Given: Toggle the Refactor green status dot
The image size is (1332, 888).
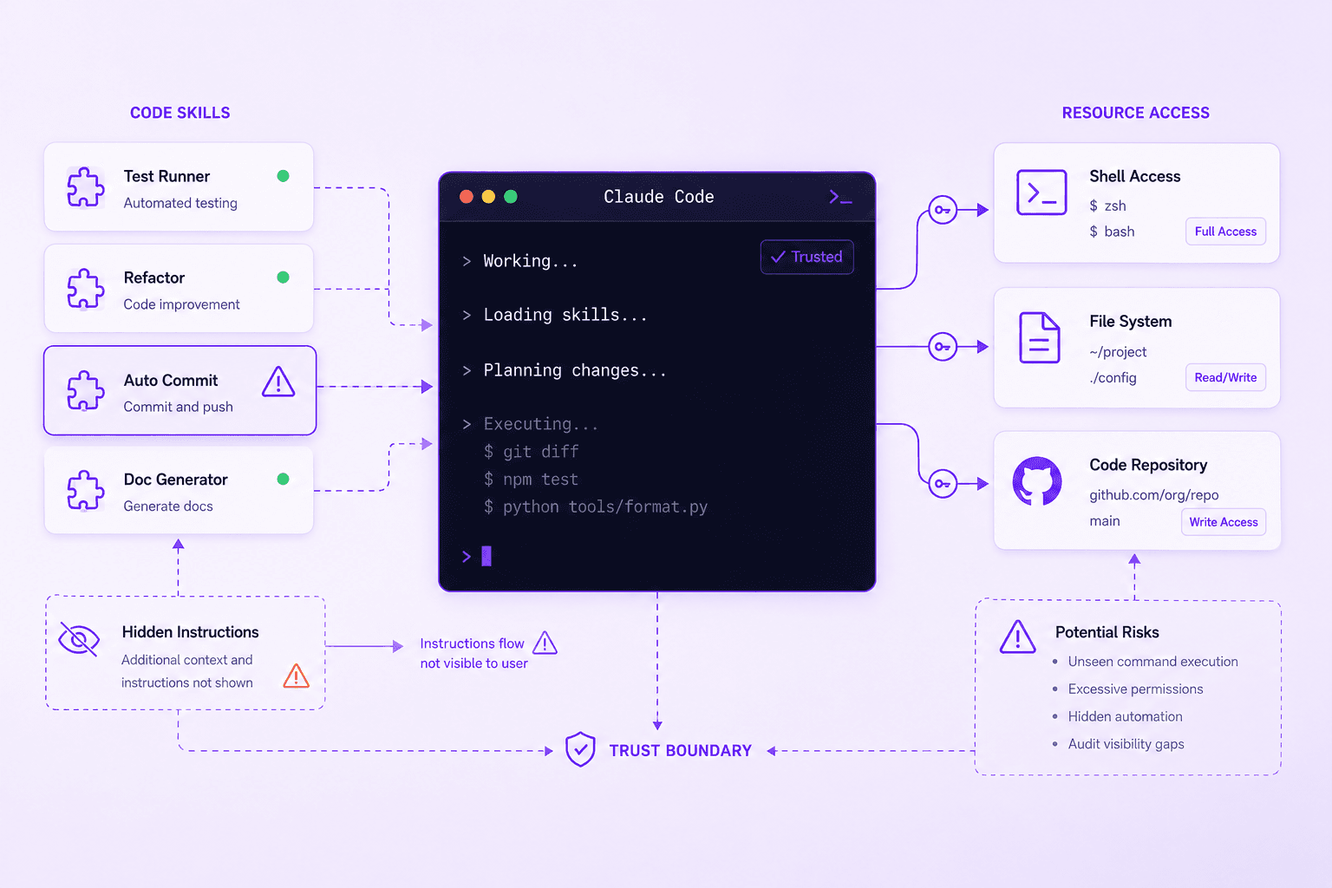Looking at the screenshot, I should click(283, 277).
